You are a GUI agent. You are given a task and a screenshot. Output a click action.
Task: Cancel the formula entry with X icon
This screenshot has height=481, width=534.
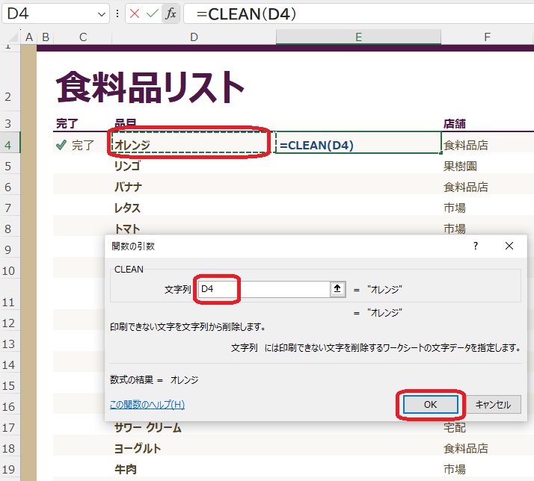point(135,13)
